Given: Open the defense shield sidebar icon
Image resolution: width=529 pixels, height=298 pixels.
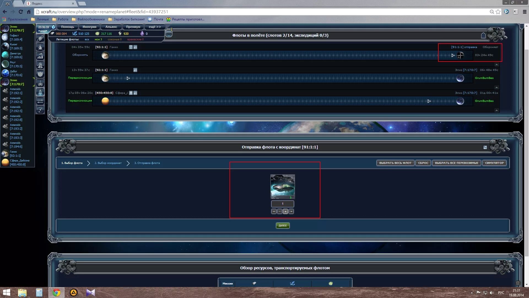Looking at the screenshot, I should [x=40, y=74].
